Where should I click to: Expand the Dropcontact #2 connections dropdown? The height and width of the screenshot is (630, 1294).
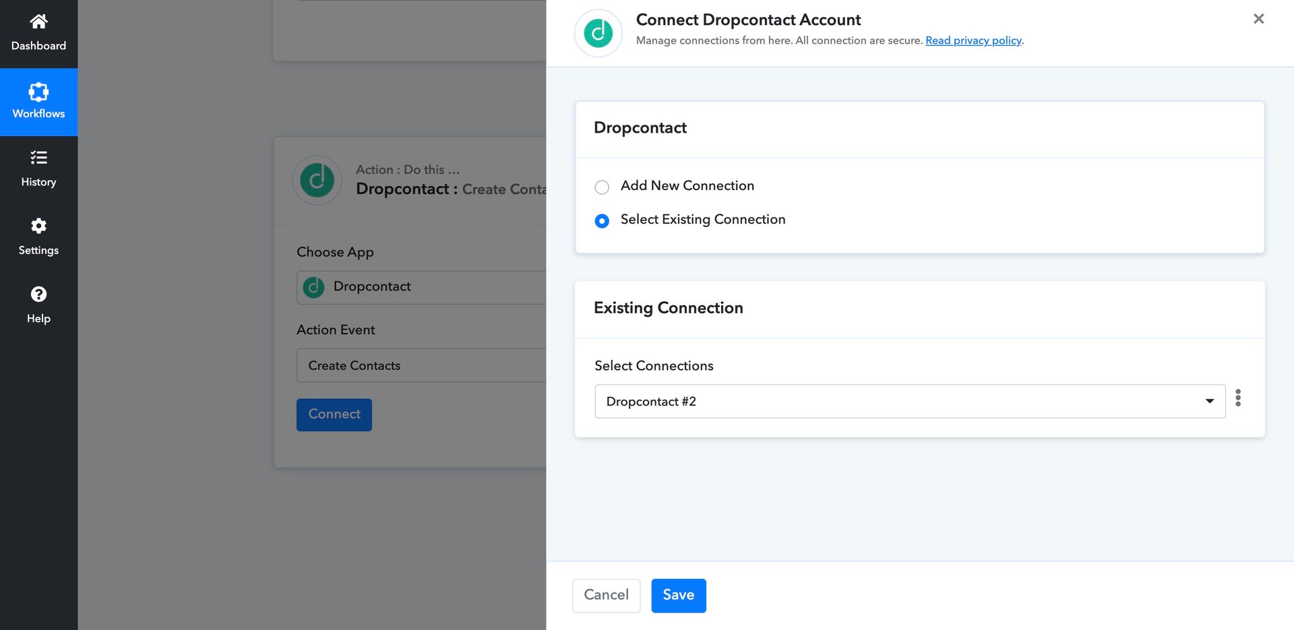[910, 402]
